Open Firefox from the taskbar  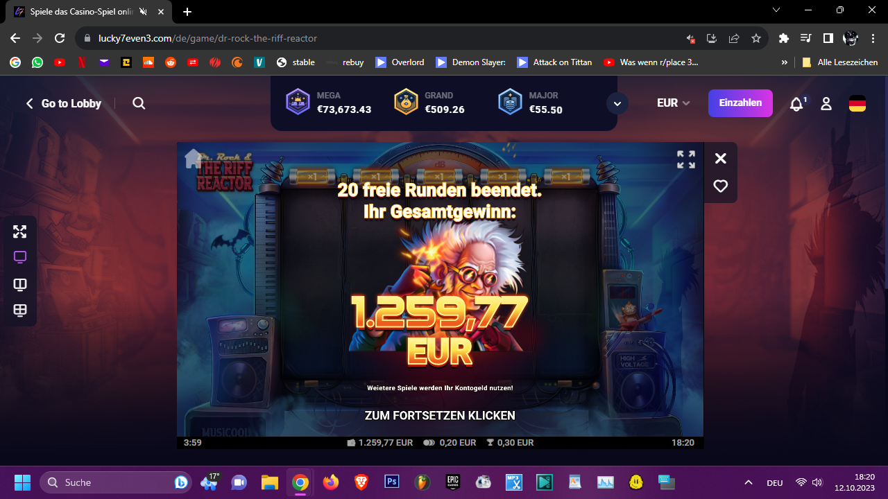[x=331, y=482]
